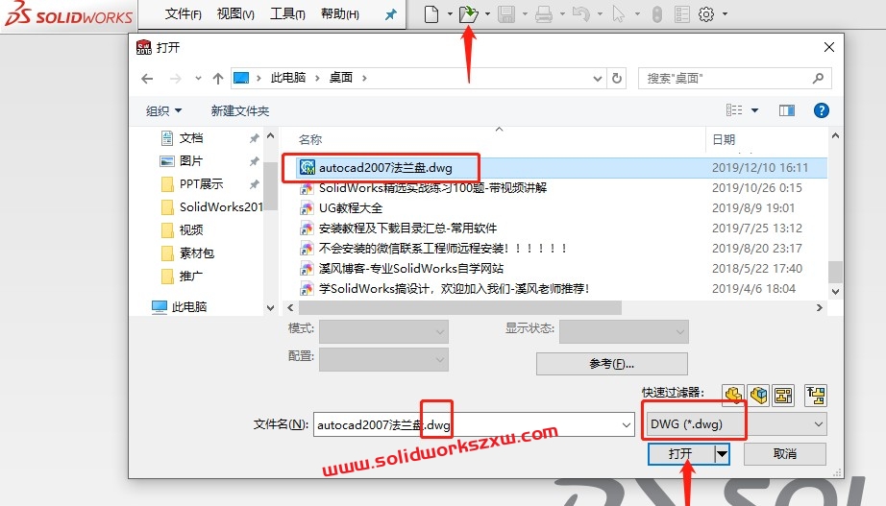Screen dimensions: 886x506
Task: Open 素材包 folder in navigation pane
Action: (x=197, y=253)
